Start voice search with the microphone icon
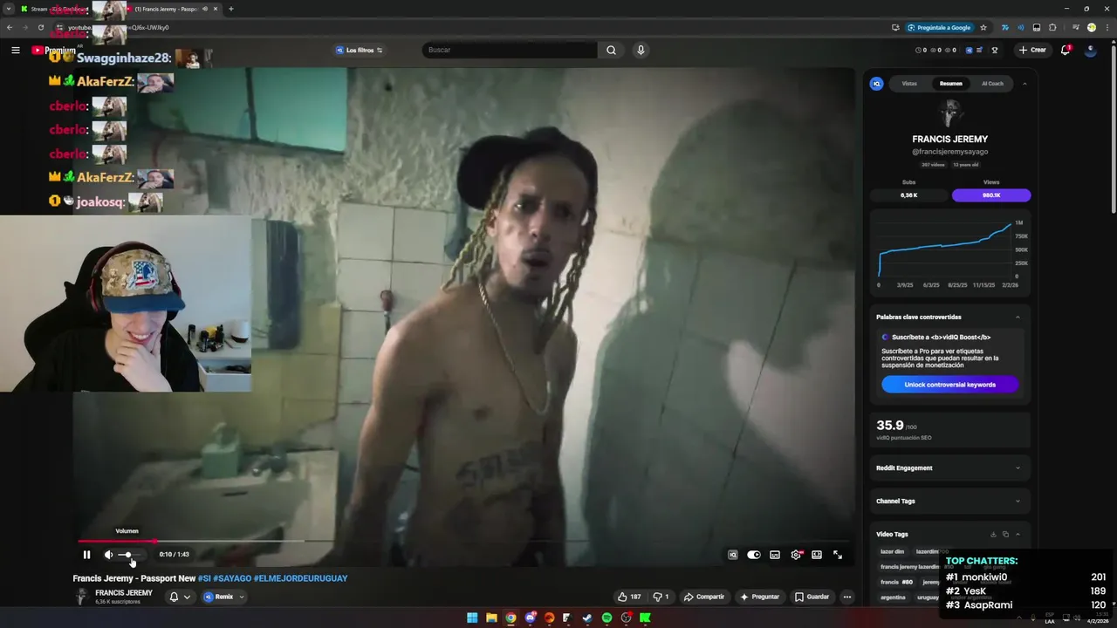The image size is (1117, 628). click(x=641, y=50)
